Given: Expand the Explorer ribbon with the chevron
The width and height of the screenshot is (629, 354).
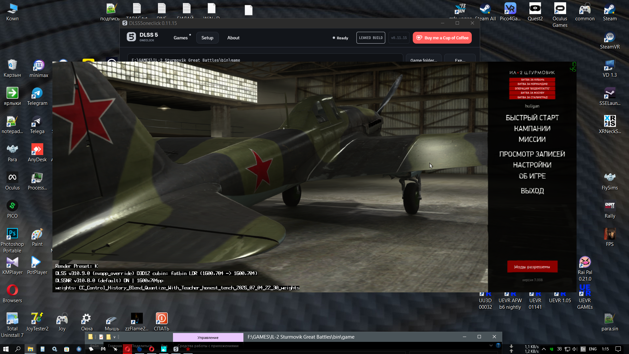Looking at the screenshot, I should click(491, 345).
